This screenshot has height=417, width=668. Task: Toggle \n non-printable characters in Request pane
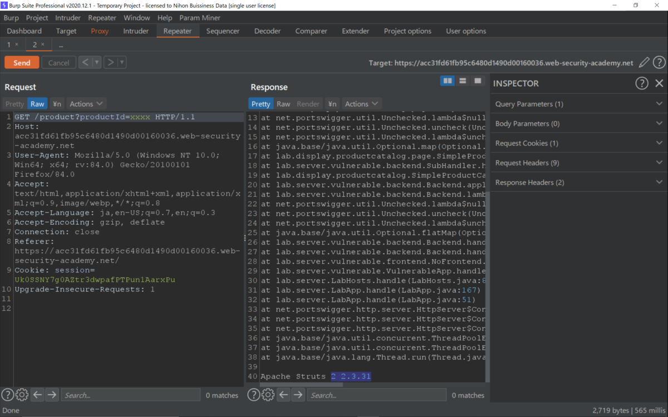(x=57, y=104)
